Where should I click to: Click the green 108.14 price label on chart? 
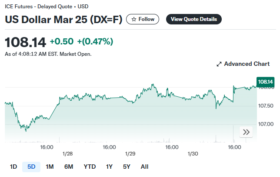[x=265, y=82]
